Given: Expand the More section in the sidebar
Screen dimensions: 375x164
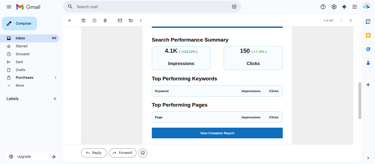Looking at the screenshot, I should [20, 86].
